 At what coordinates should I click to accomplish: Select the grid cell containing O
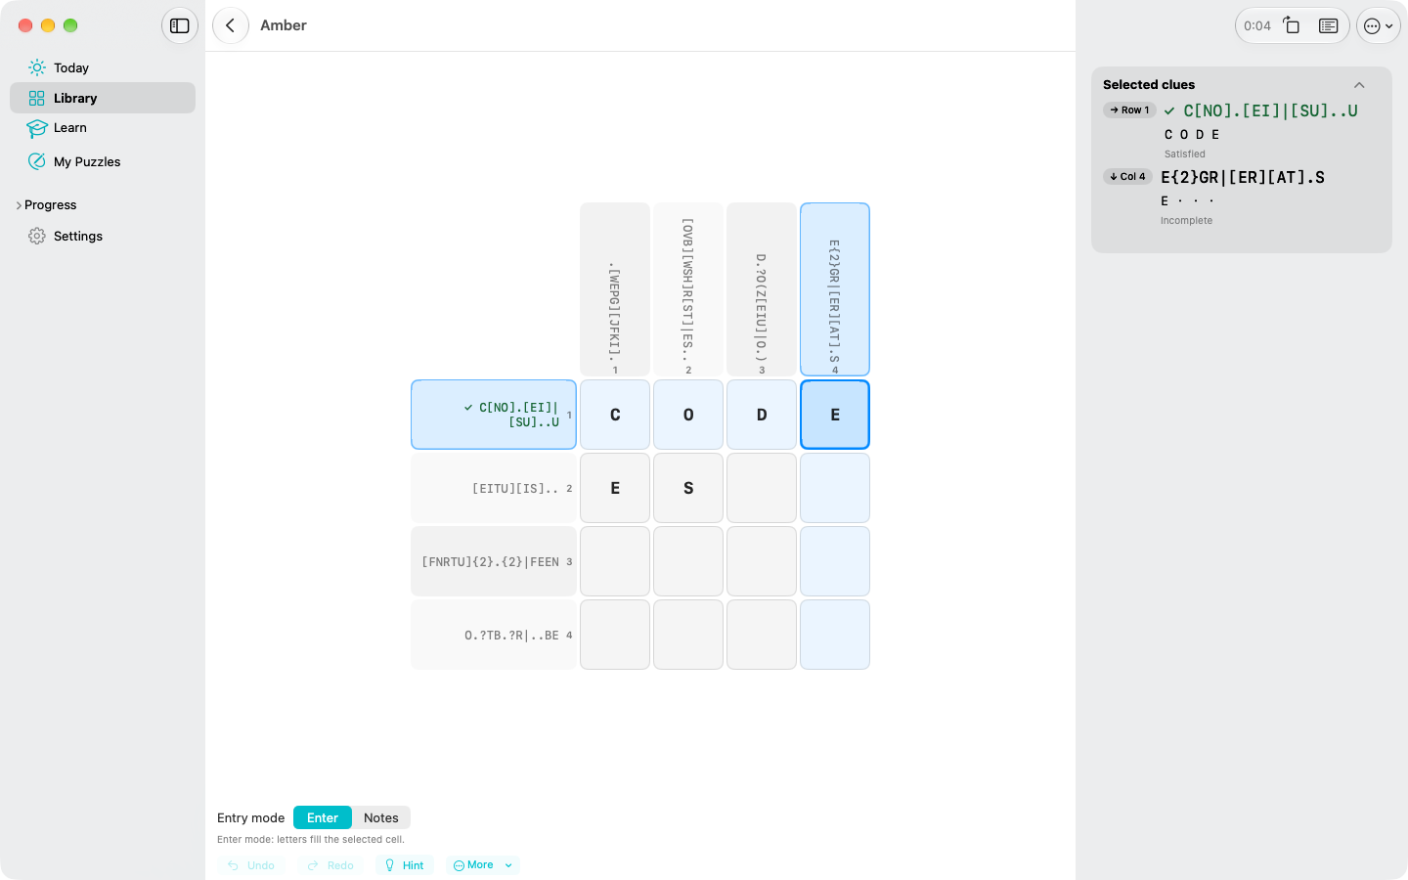688,415
